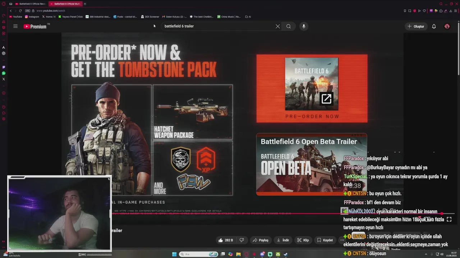Open Easy Setup sliders icon
The image size is (460, 258).
pyautogui.click(x=455, y=11)
